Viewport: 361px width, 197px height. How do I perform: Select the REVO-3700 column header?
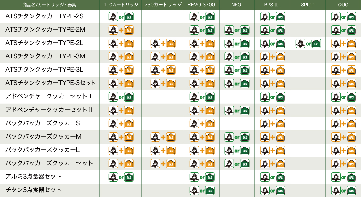point(202,5)
